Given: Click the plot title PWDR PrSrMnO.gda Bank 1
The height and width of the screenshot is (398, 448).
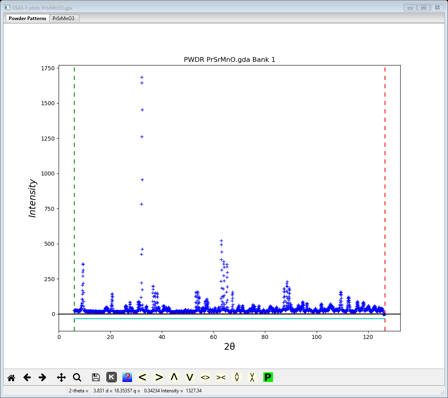Looking at the screenshot, I should (x=230, y=59).
